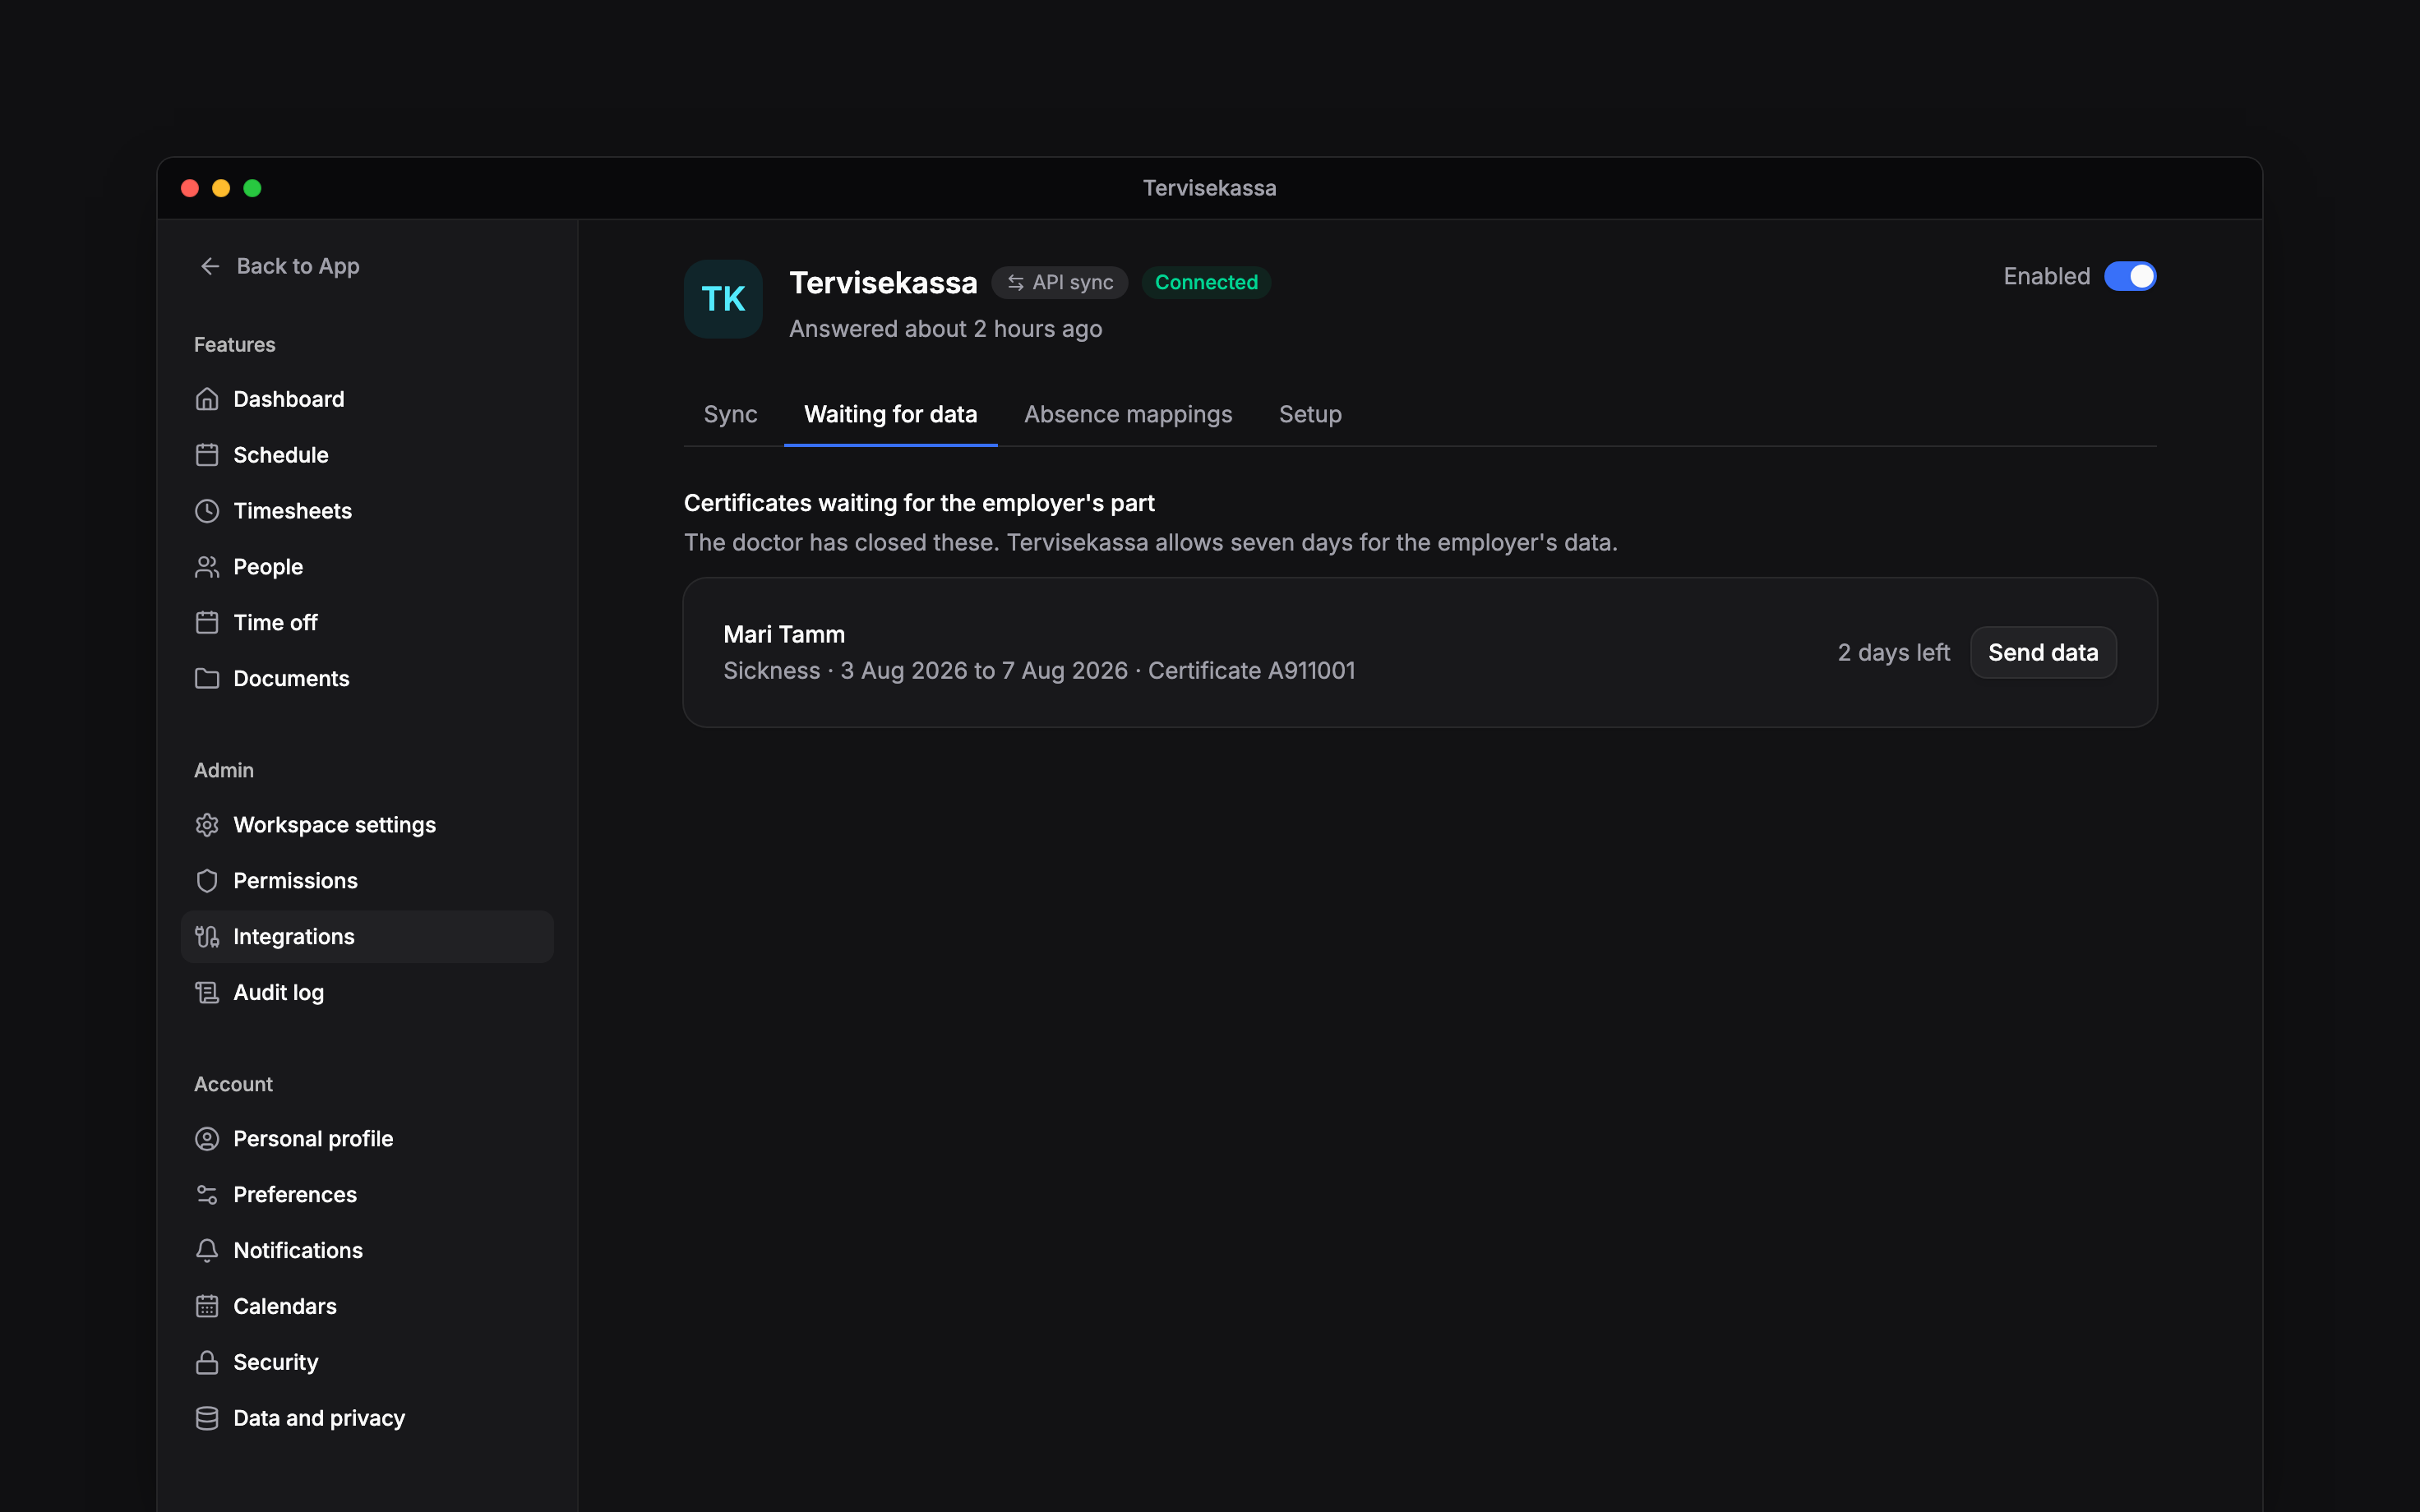The height and width of the screenshot is (1512, 2420).
Task: Click the API sync badge
Action: tap(1060, 283)
